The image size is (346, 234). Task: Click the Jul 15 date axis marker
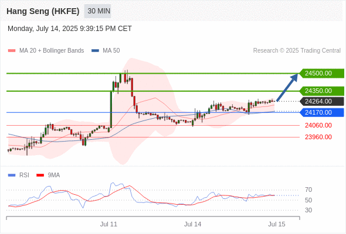277,224
